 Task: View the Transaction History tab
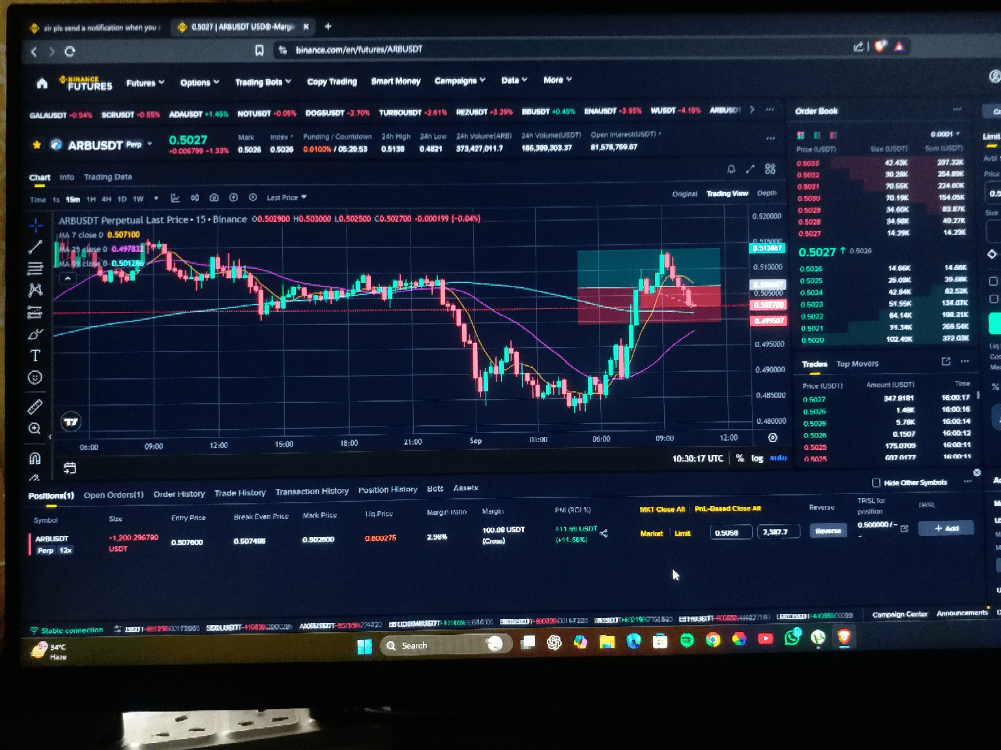pos(312,492)
